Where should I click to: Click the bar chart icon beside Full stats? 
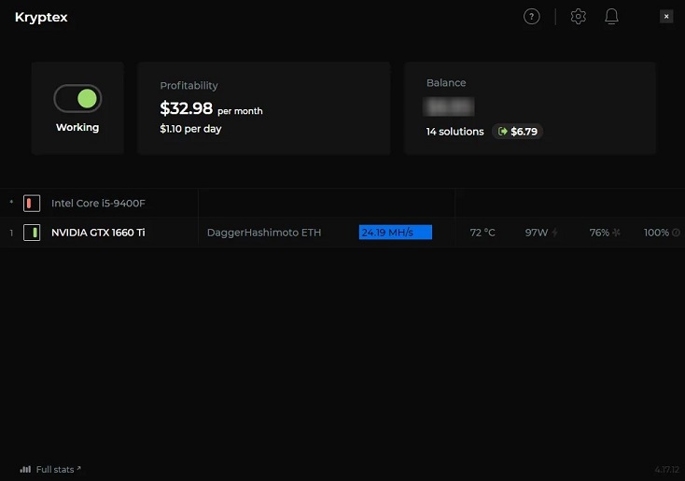tap(25, 469)
